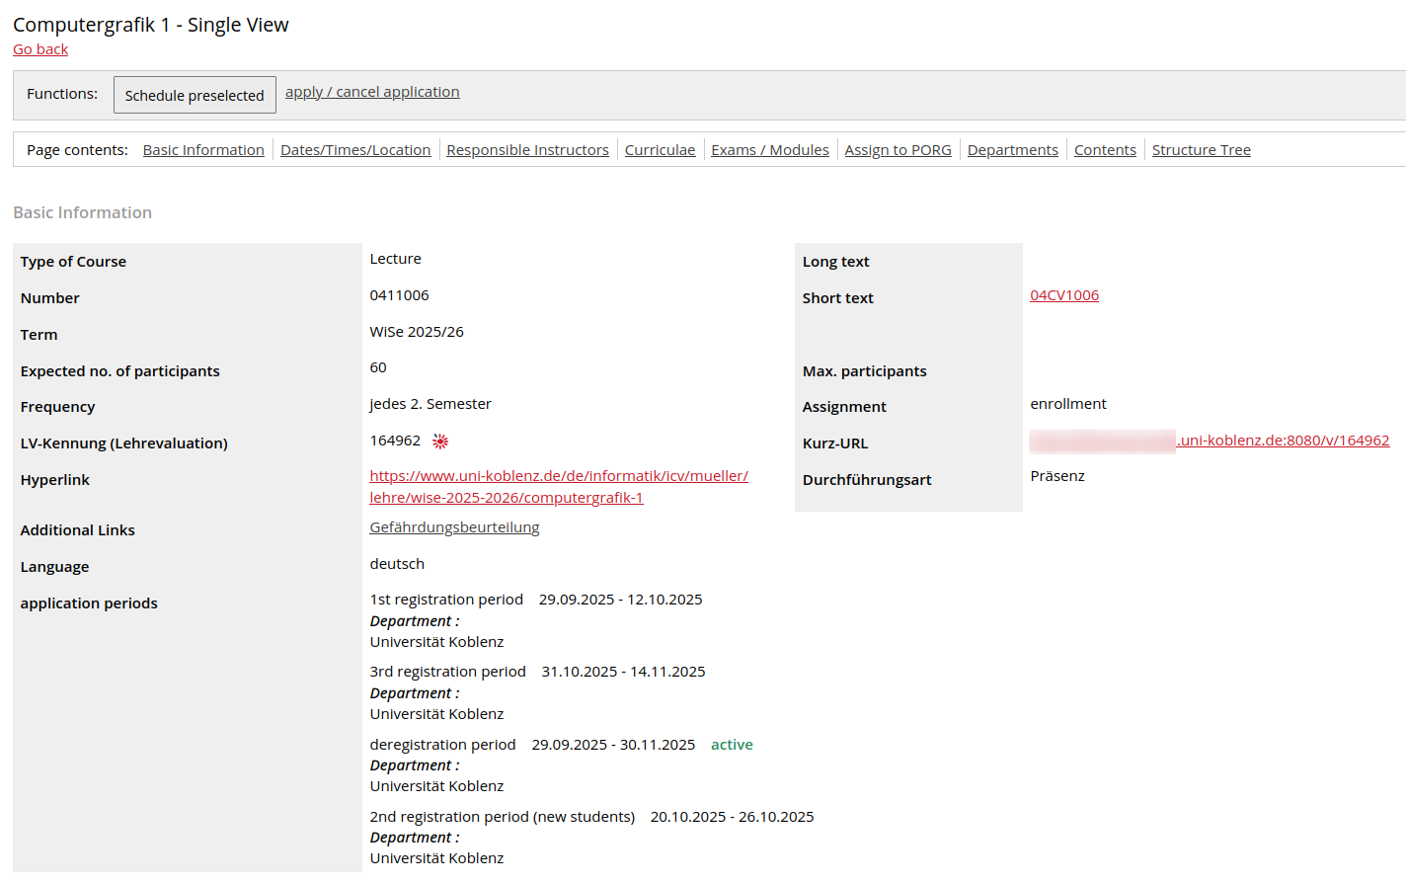Go to Responsible Instructors section

point(527,150)
